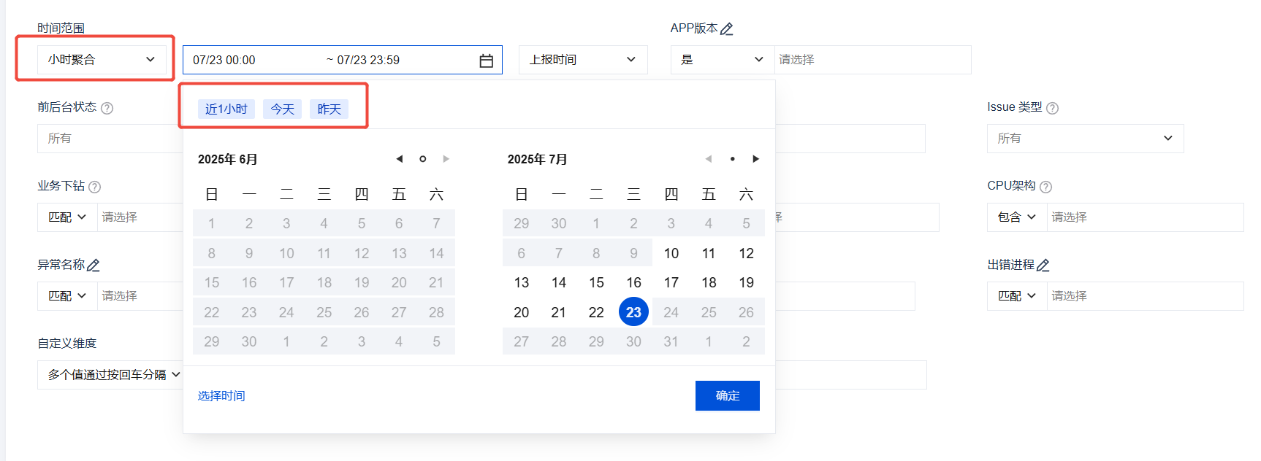1261x461 pixels.
Task: Click help icon beside CPU架构
Action: pos(1045,187)
